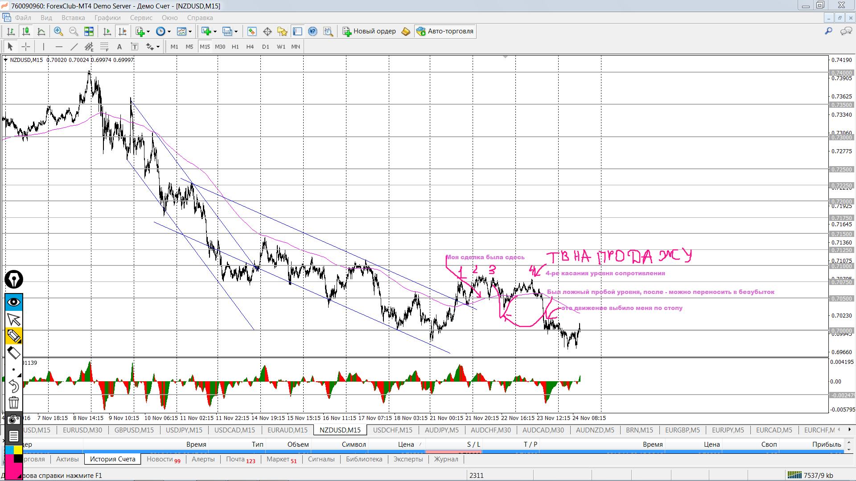This screenshot has height=481, width=856.
Task: Open the templates dropdown arrow
Action: pyautogui.click(x=190, y=32)
